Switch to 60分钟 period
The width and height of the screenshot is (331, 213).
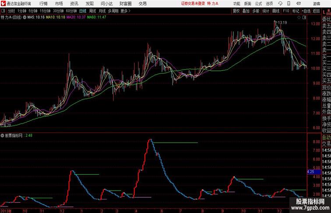click(71, 11)
